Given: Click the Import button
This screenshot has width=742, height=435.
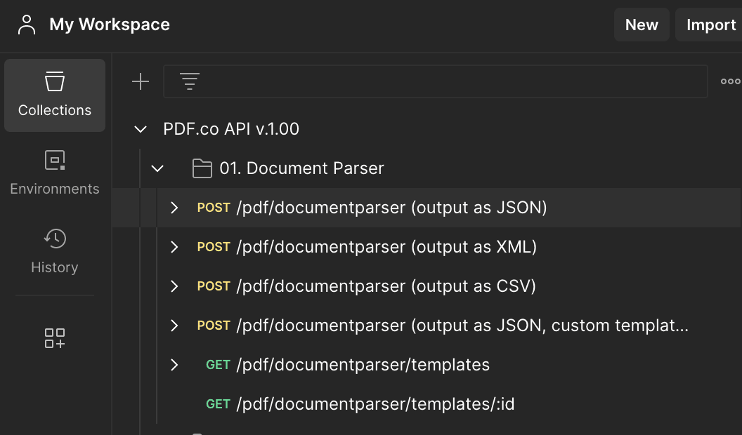Looking at the screenshot, I should click(710, 25).
